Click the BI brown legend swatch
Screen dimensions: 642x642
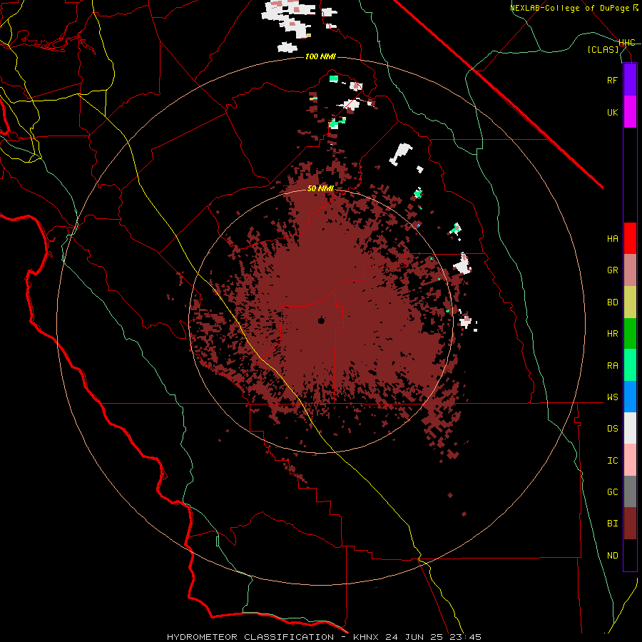[630, 524]
